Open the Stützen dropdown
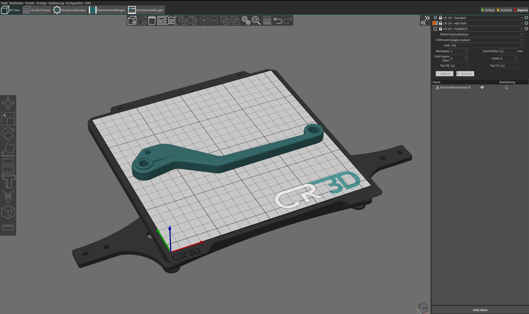This screenshot has width=529, height=314. click(x=486, y=34)
